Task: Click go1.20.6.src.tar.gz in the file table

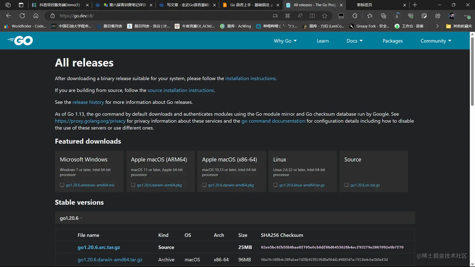Action: [99, 247]
